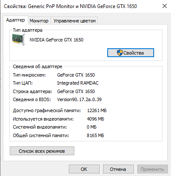171x176 pixels.
Task: Click the NVIDIA GeForce GTX 1650 adapter name
Action: (57, 40)
